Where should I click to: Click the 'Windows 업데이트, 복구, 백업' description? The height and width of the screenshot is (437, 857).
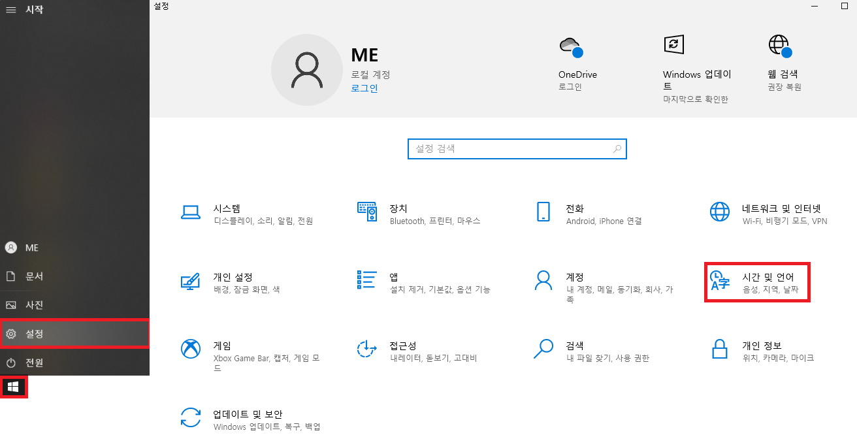click(x=267, y=427)
